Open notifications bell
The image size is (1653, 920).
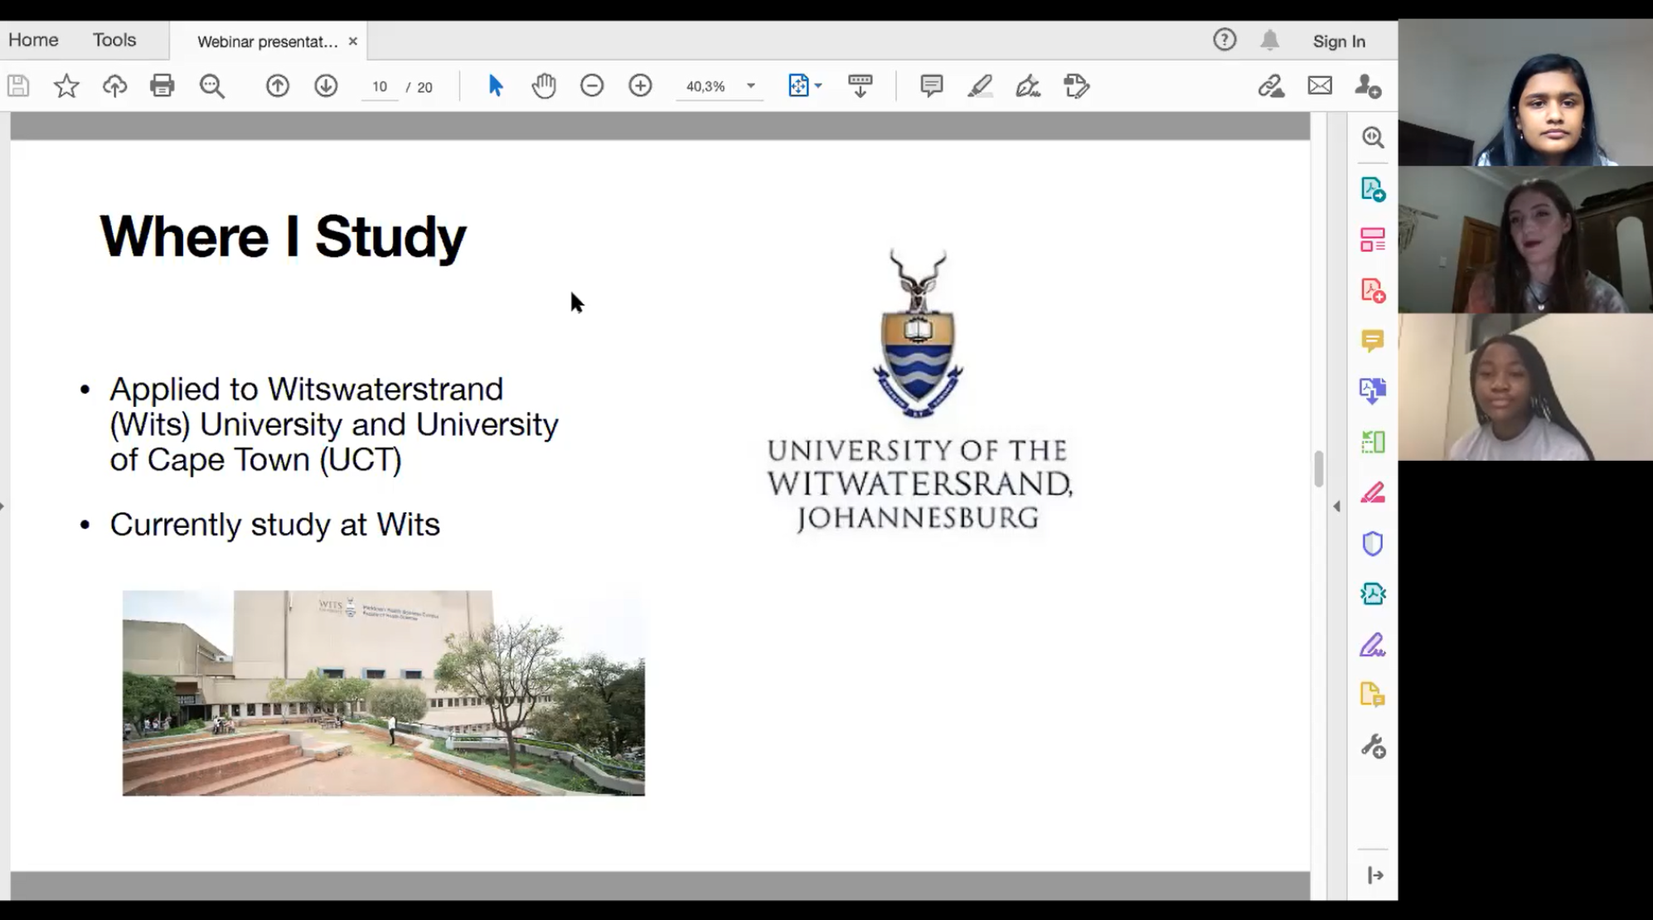coord(1270,40)
